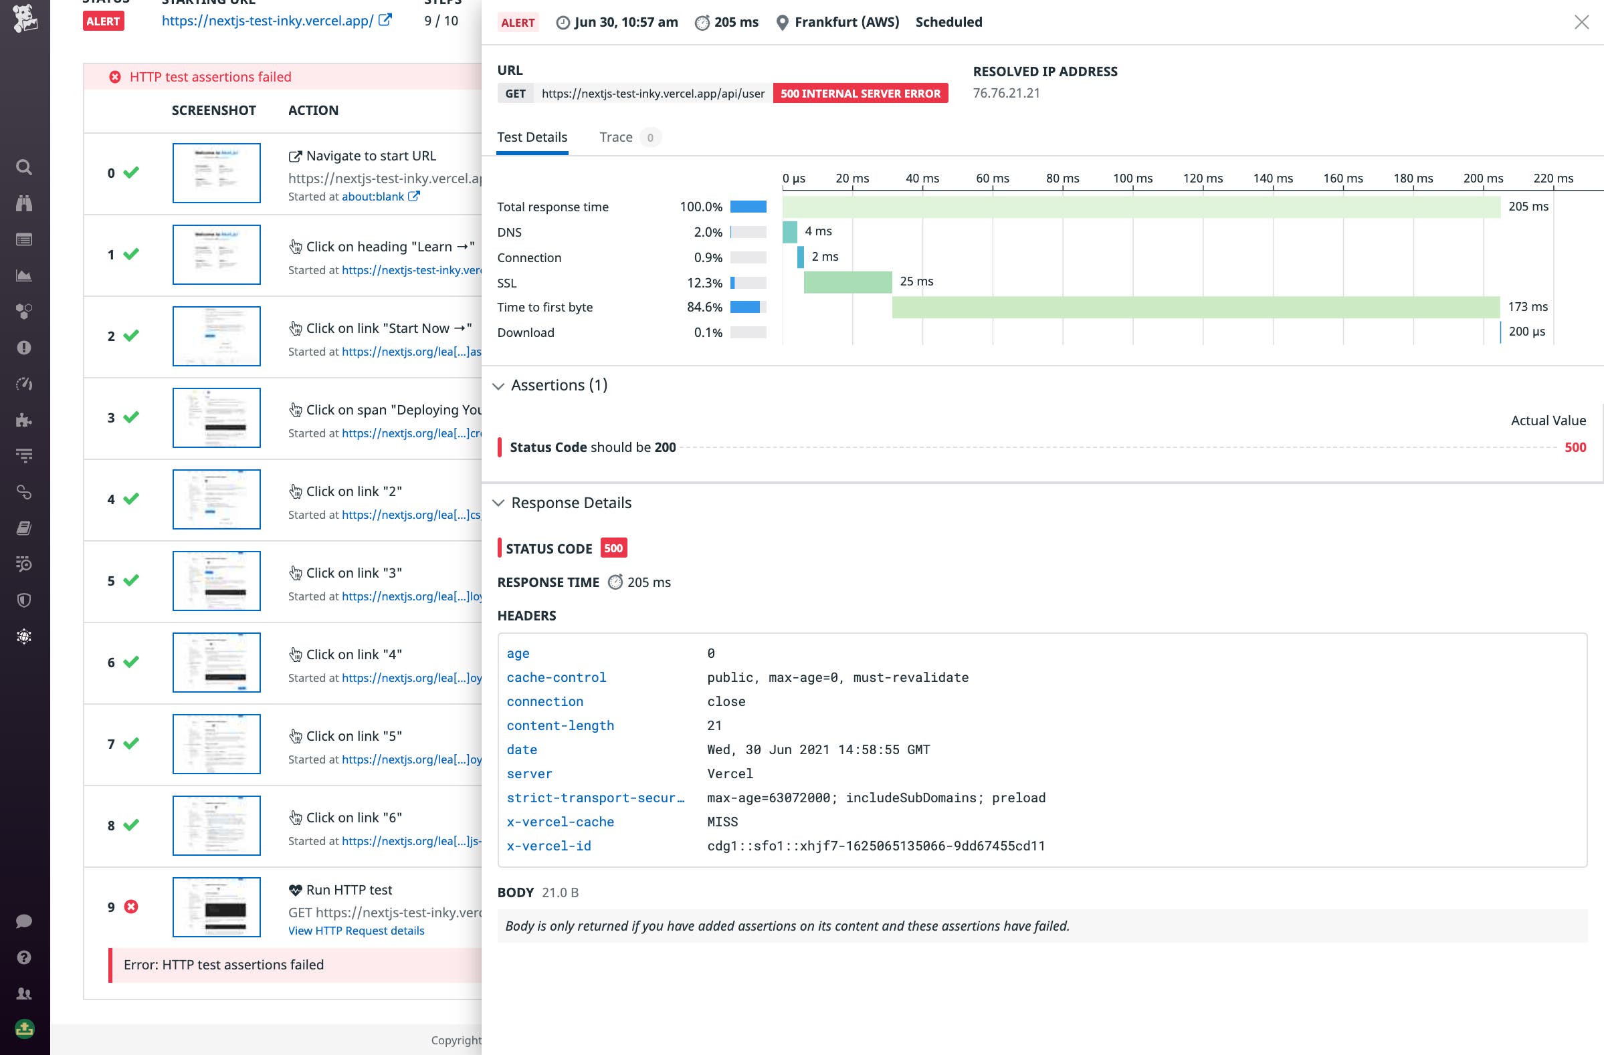
Task: Open Watchdog via the binoculars icon
Action: (x=24, y=203)
